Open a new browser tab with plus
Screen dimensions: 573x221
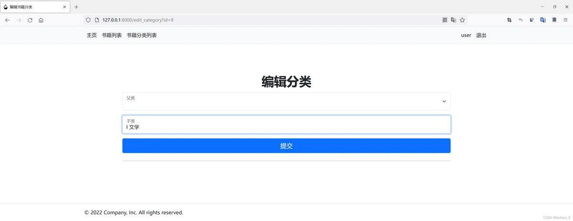76,7
